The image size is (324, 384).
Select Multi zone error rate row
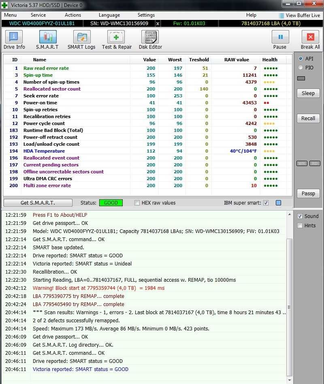click(147, 186)
